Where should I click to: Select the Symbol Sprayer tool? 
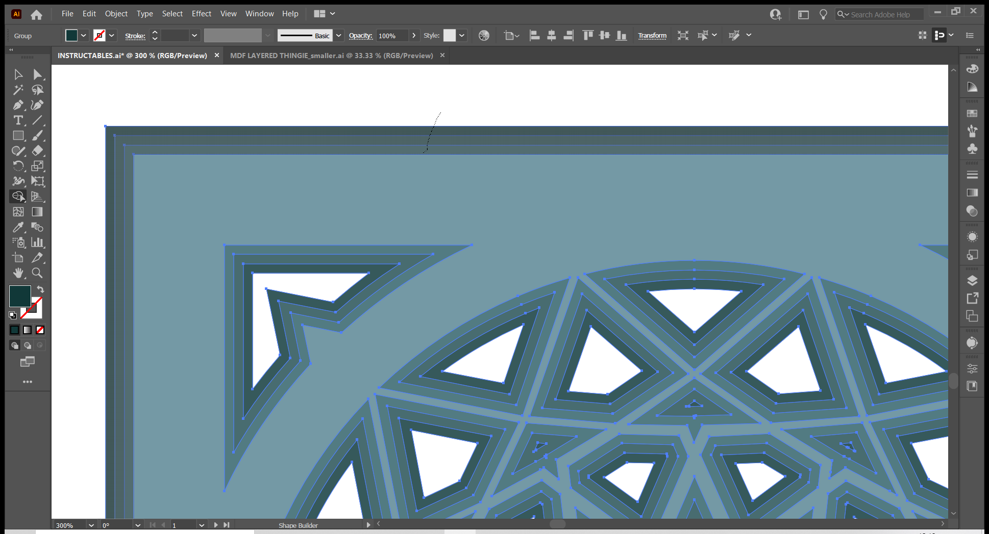(18, 243)
